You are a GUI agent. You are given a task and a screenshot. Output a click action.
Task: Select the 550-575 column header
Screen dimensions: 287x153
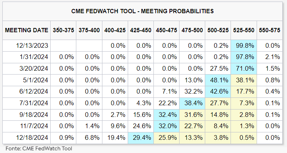[x=269, y=30]
